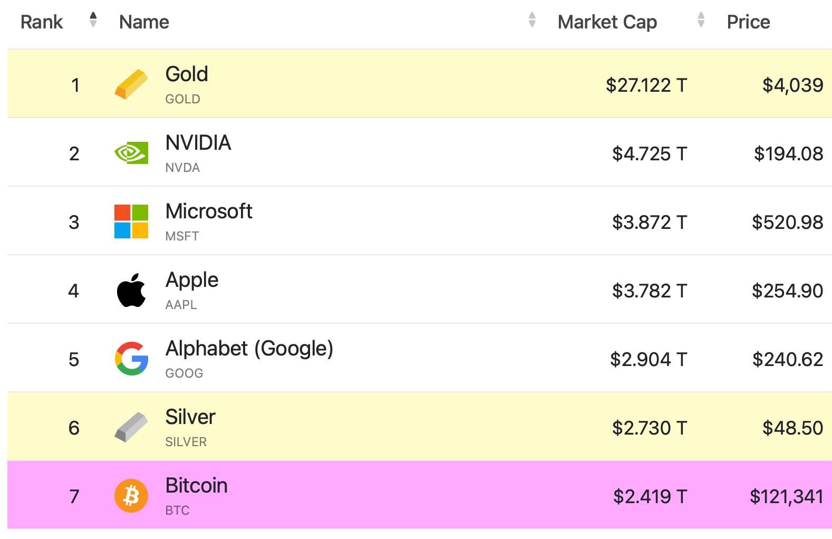
Task: Click the NVIDIA logo icon
Action: [131, 153]
